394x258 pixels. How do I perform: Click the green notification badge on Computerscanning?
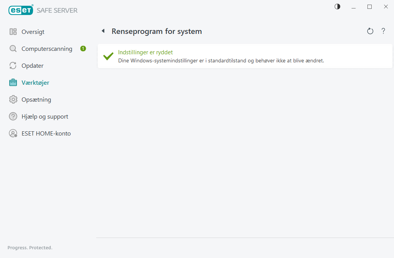(83, 49)
